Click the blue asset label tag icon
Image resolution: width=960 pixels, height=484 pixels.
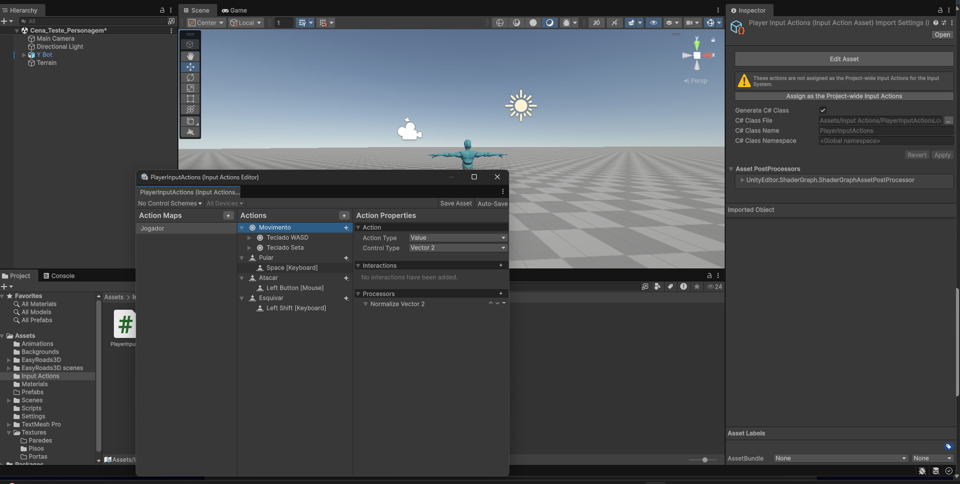click(x=948, y=446)
